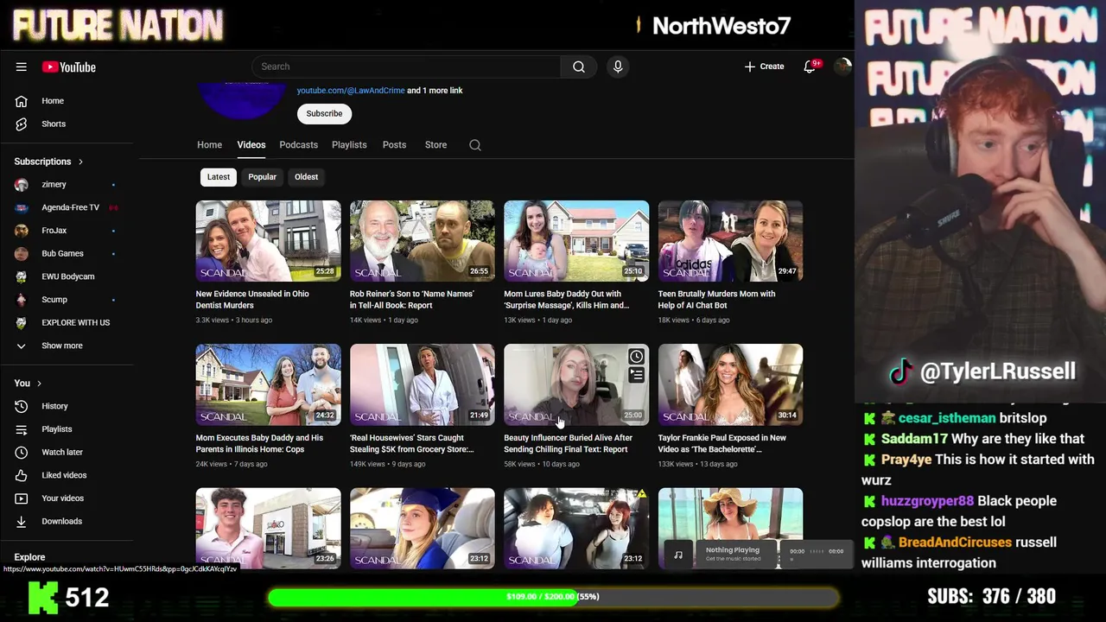Select the Popular sort chip

pyautogui.click(x=263, y=177)
